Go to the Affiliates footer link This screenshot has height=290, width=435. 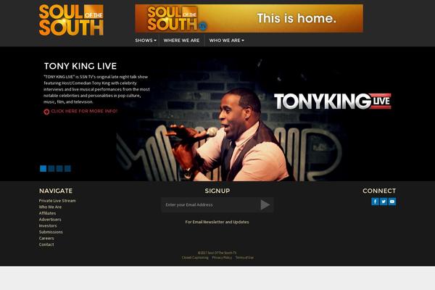[47, 213]
